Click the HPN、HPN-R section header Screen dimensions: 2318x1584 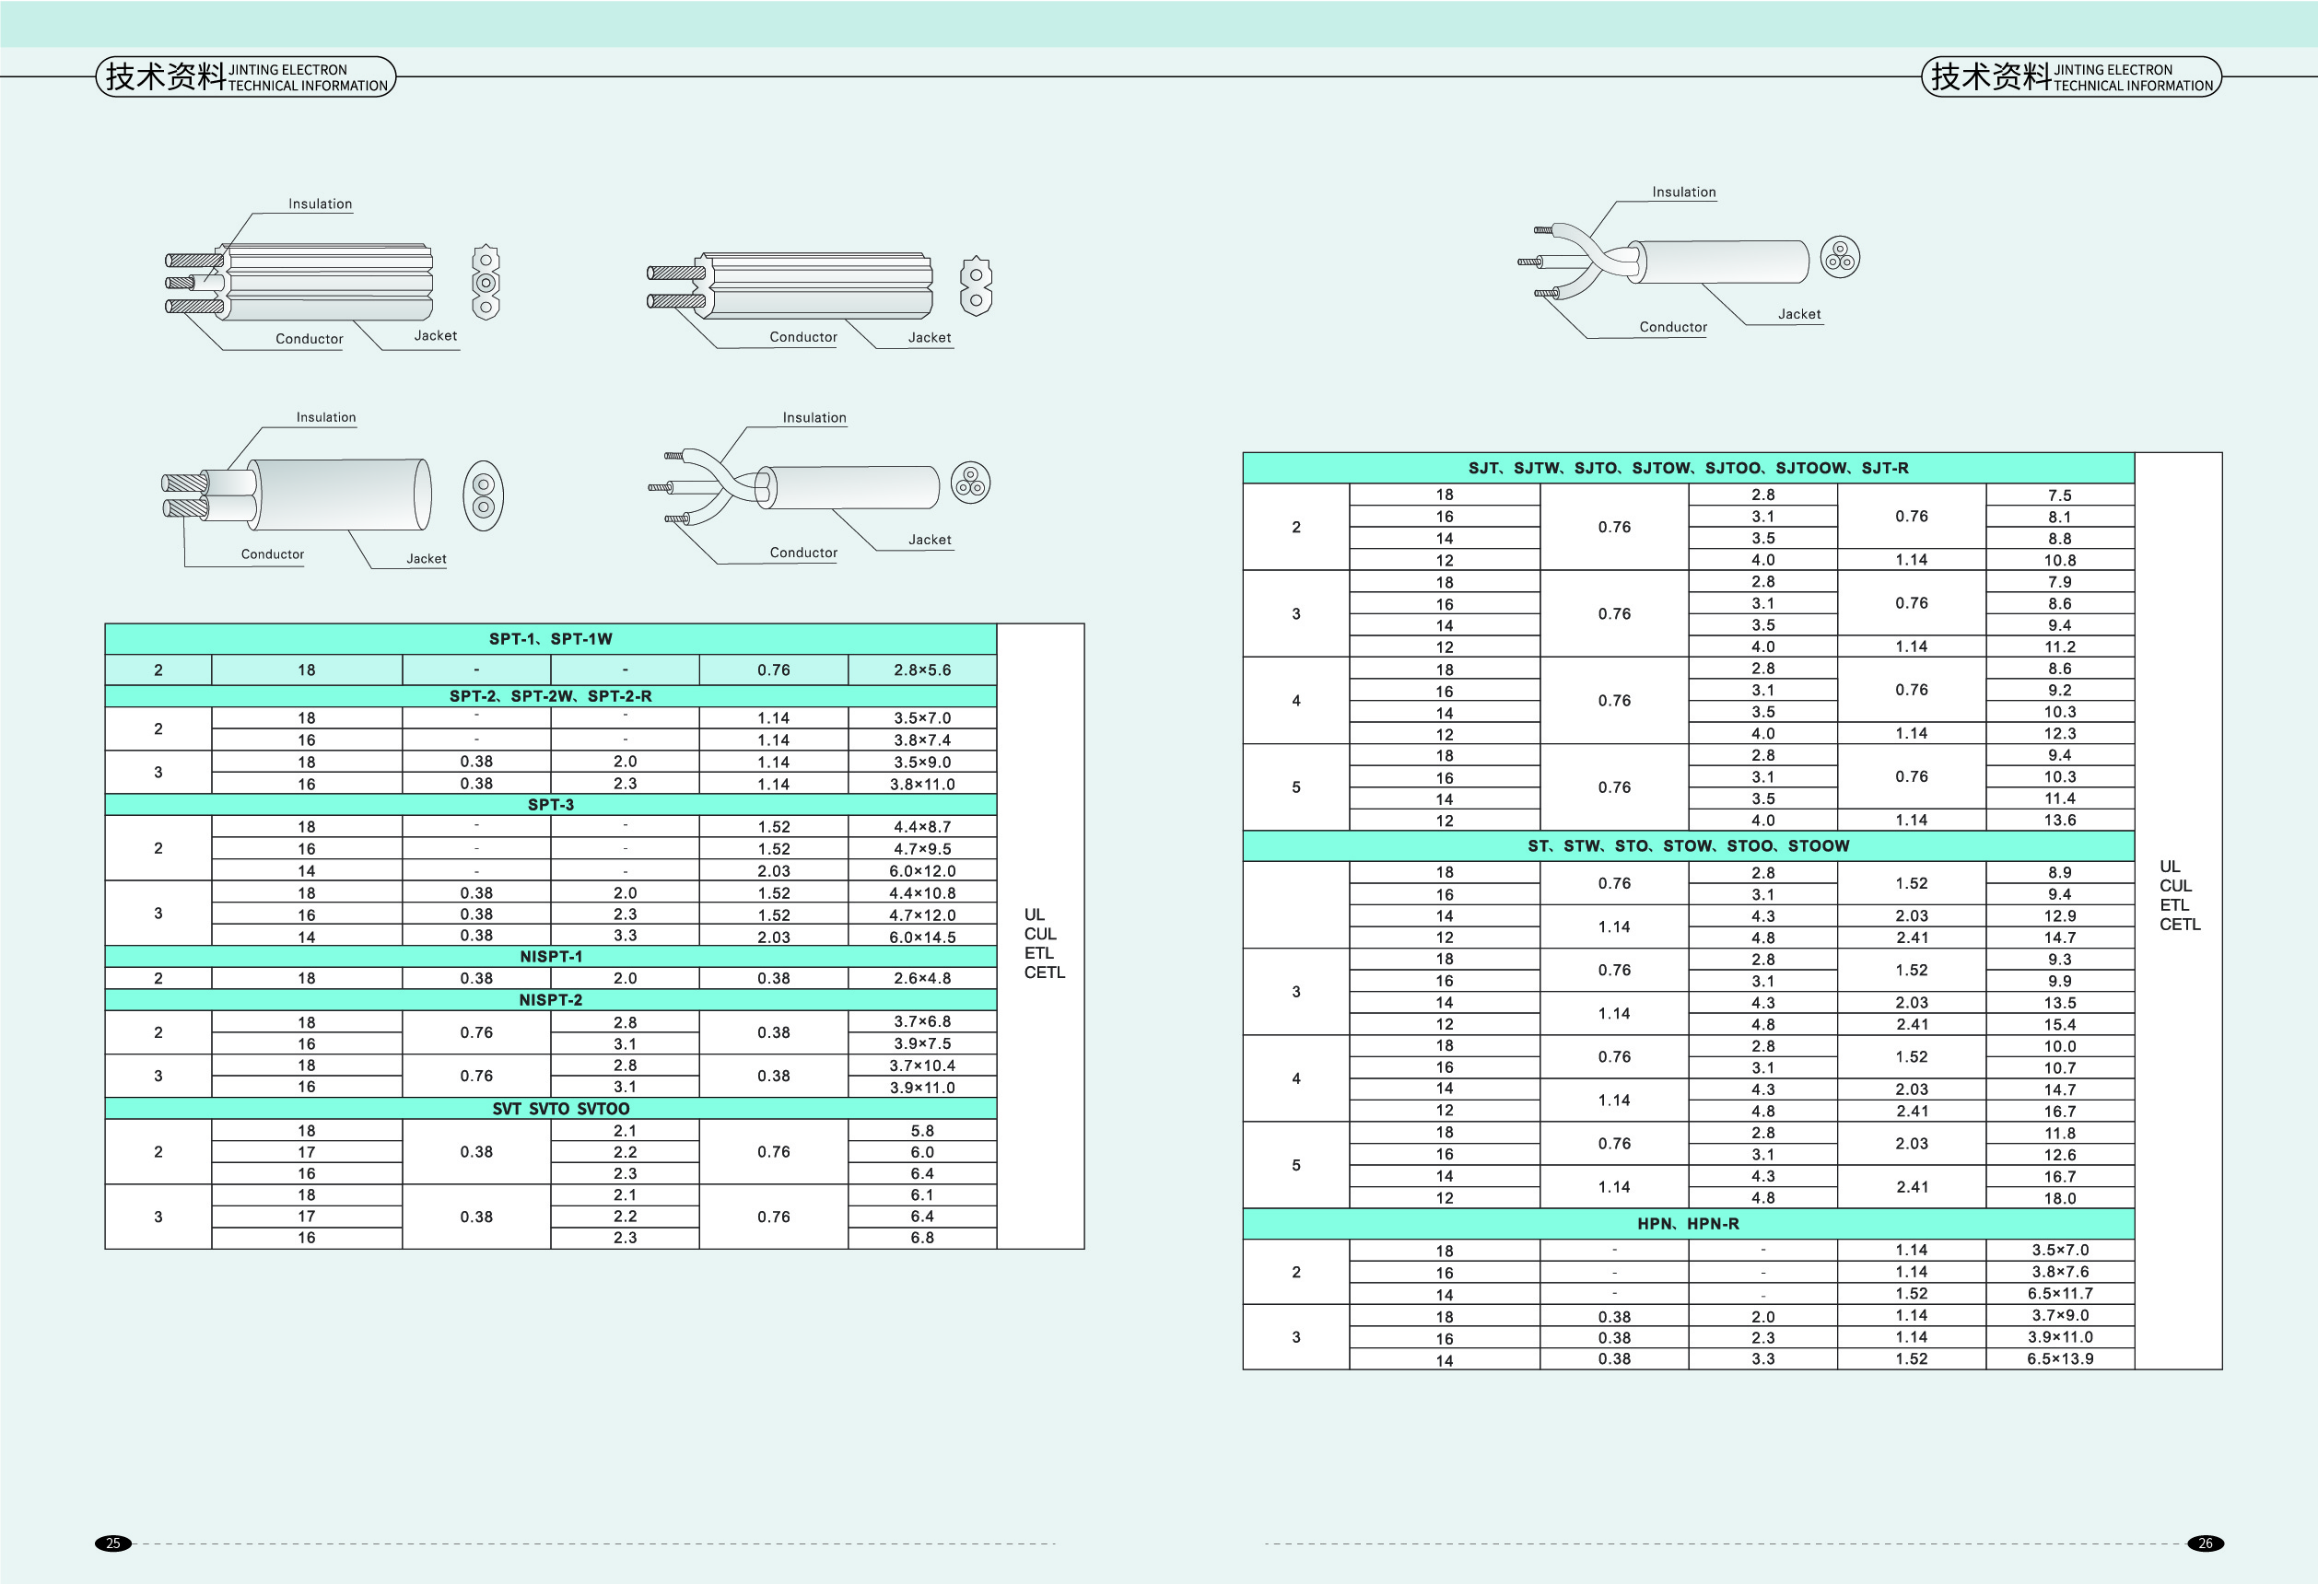tap(1688, 1223)
